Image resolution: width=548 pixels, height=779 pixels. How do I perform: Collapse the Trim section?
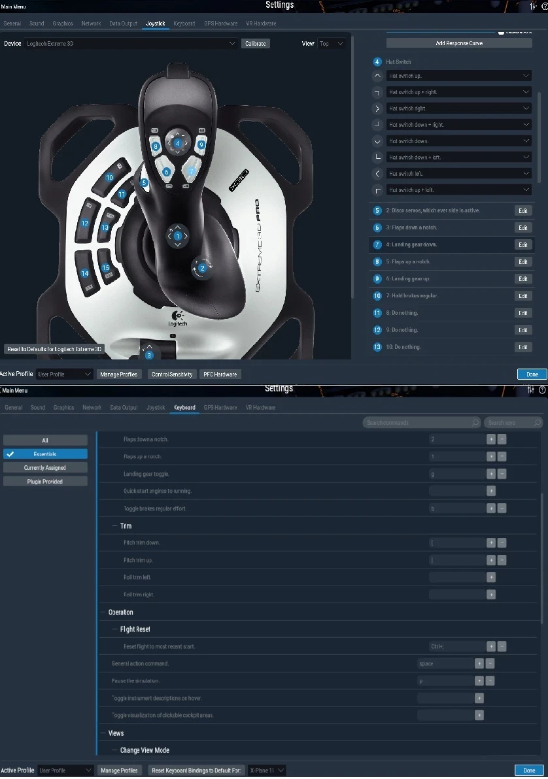(116, 525)
